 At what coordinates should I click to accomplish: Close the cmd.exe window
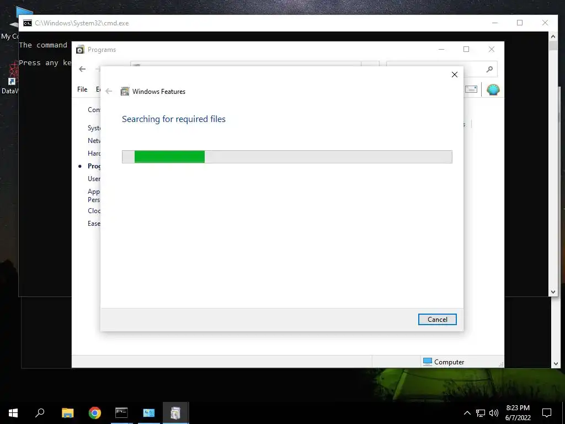pyautogui.click(x=545, y=23)
